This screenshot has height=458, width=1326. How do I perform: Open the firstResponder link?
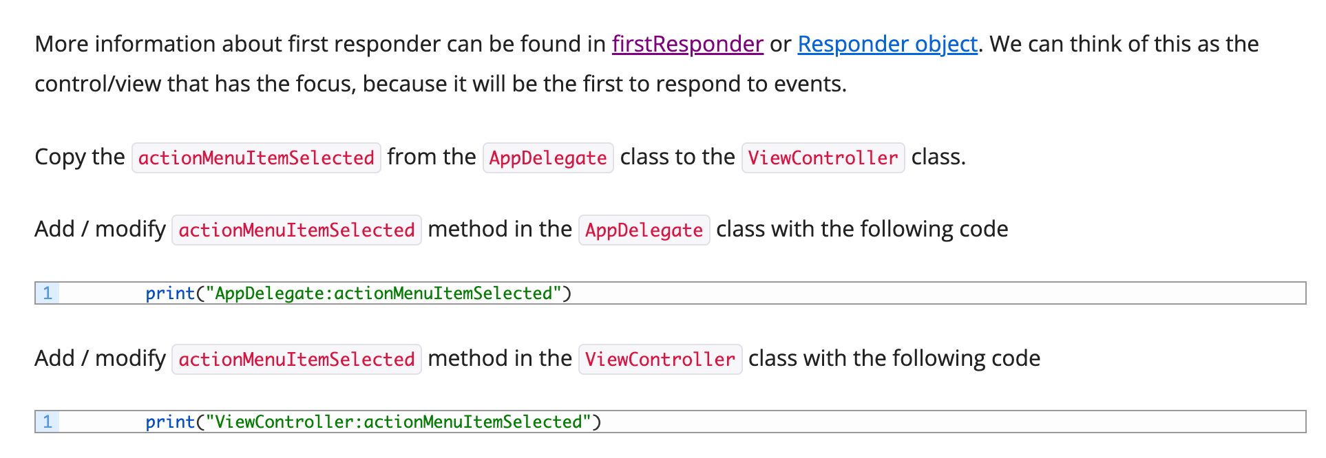687,44
